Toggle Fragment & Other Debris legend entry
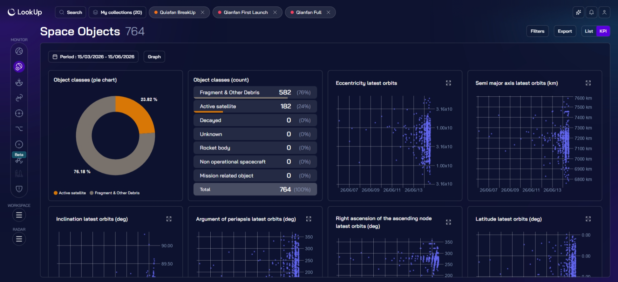Viewport: 618px width, 282px height. tap(115, 193)
